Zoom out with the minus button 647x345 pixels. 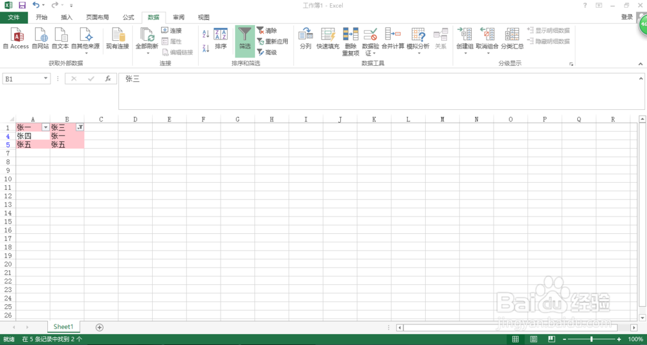click(x=564, y=339)
